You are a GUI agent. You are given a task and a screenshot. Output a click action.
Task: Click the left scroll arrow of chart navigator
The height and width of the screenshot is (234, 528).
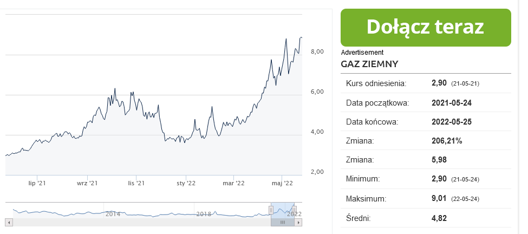point(8,222)
